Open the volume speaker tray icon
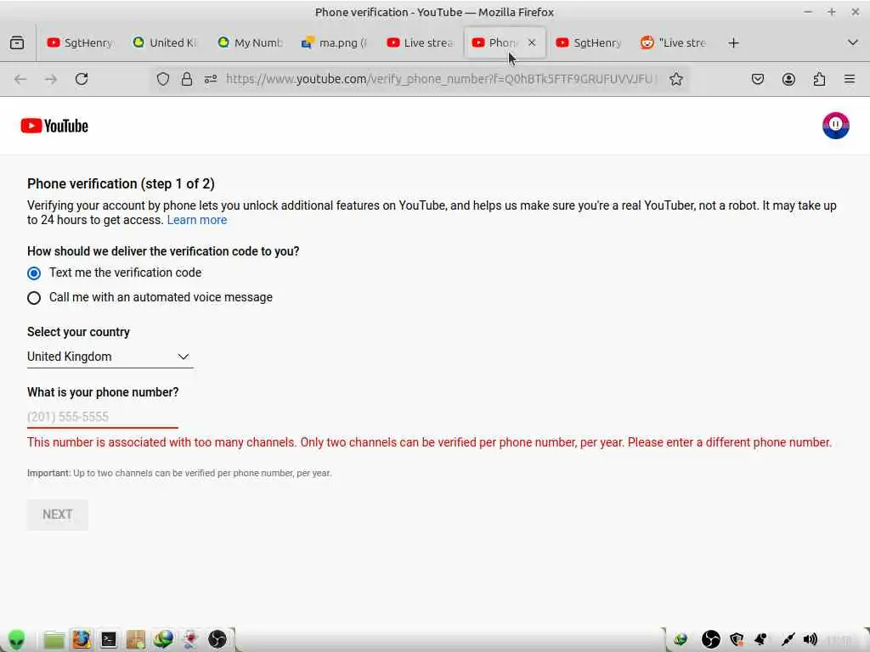This screenshot has width=870, height=652. click(x=811, y=640)
